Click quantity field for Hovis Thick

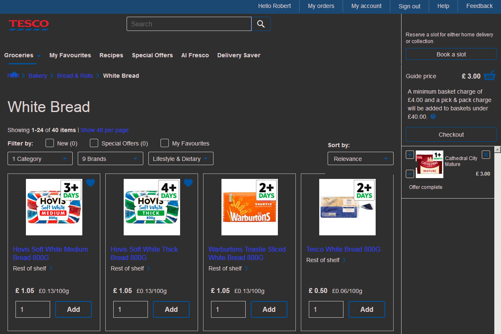[131, 309]
